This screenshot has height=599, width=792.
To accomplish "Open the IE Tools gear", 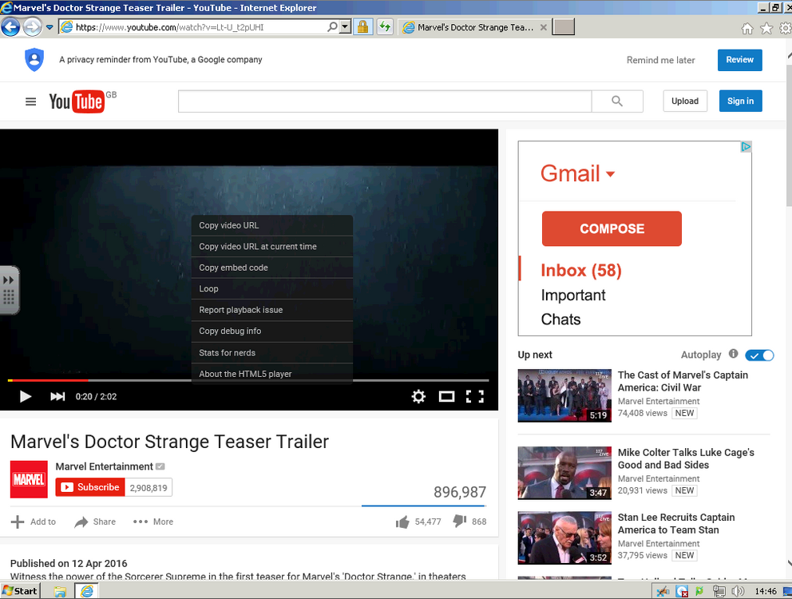I will tap(786, 28).
